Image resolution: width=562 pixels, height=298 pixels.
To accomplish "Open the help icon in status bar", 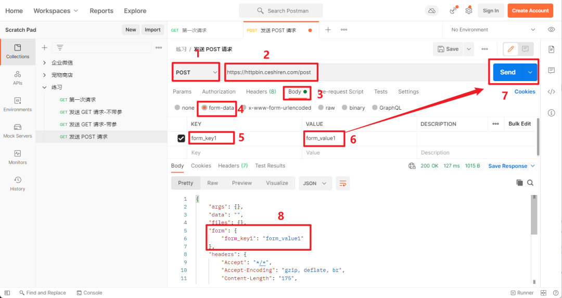I will [x=556, y=293].
